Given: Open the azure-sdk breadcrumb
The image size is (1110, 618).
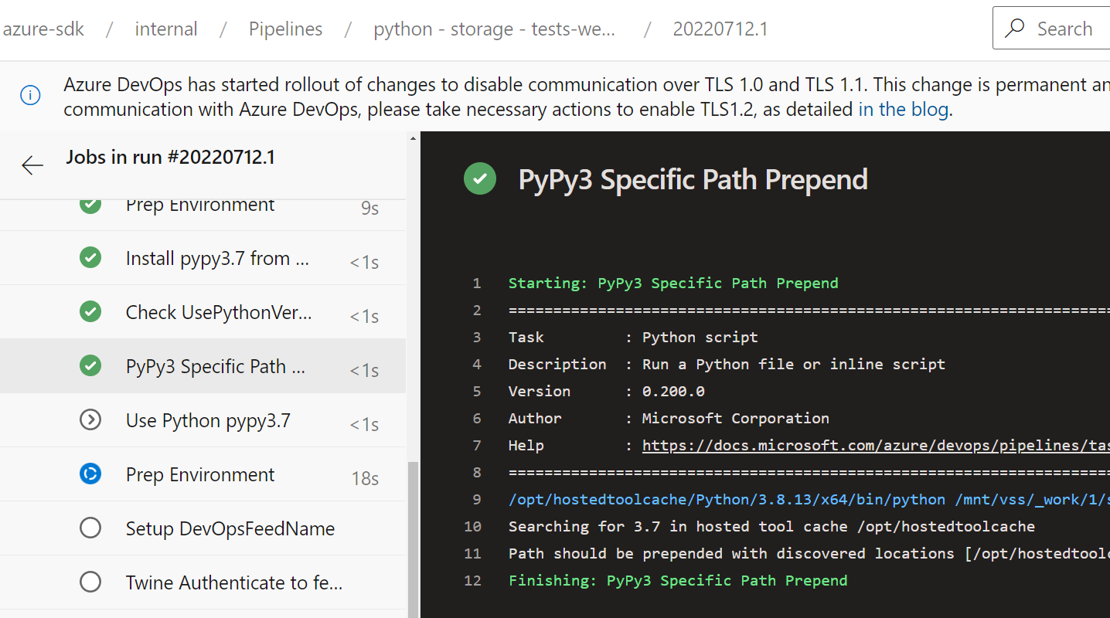Looking at the screenshot, I should (x=44, y=29).
